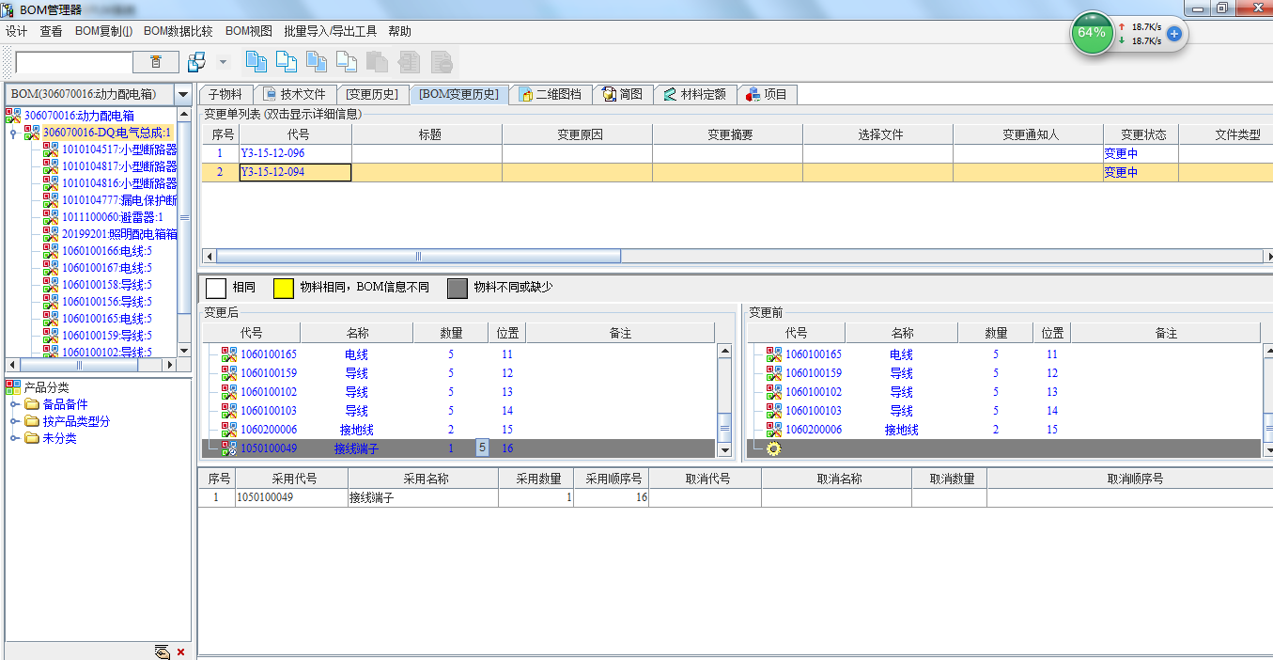Click the stacked windows toolbar icon

[196, 62]
